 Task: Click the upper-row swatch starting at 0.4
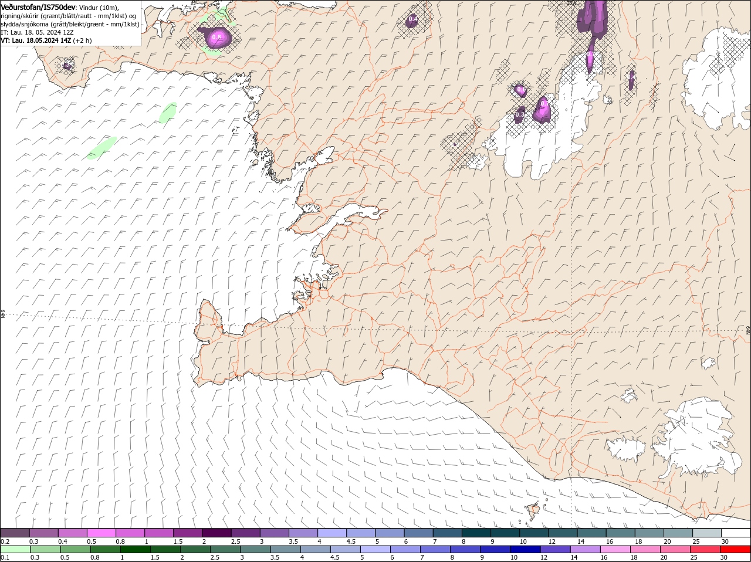[72, 533]
